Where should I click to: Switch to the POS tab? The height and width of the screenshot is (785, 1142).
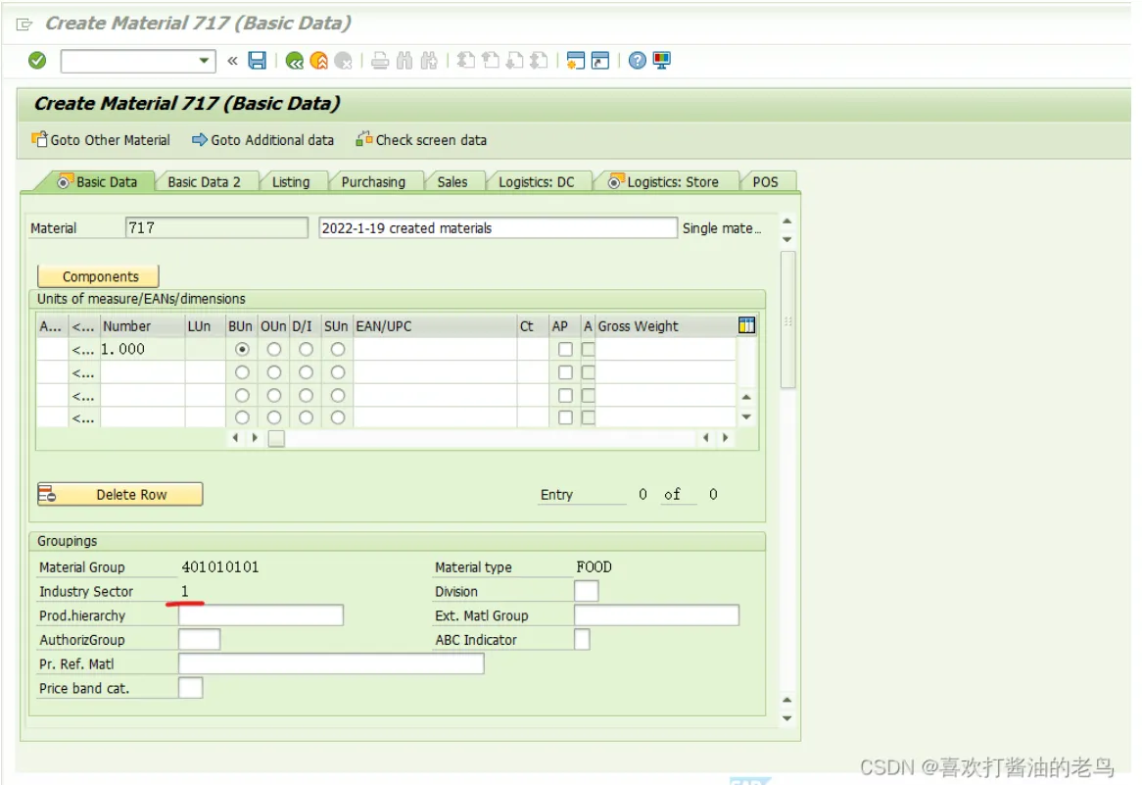click(765, 182)
